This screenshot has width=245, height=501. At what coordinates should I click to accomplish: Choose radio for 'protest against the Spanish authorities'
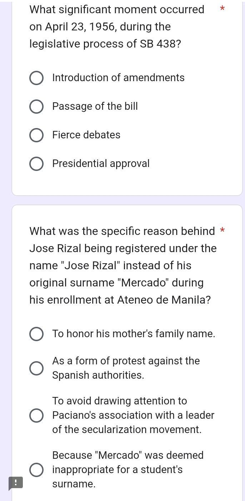(x=36, y=368)
